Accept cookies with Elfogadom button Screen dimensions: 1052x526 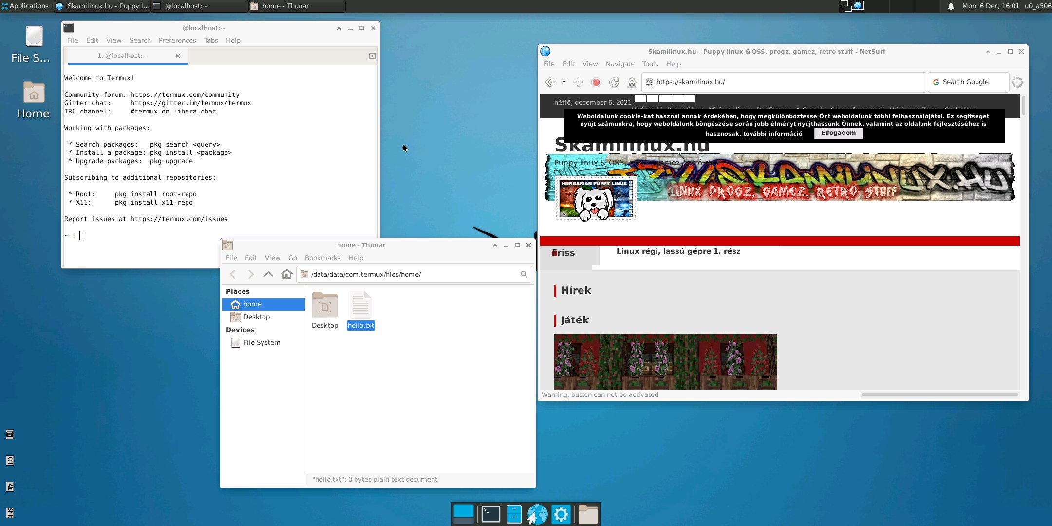point(838,133)
